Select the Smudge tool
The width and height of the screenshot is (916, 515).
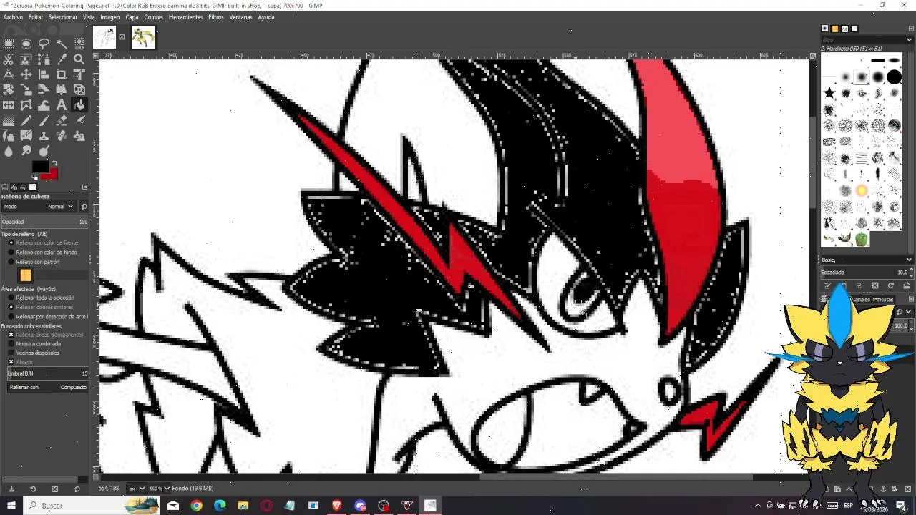coord(26,151)
